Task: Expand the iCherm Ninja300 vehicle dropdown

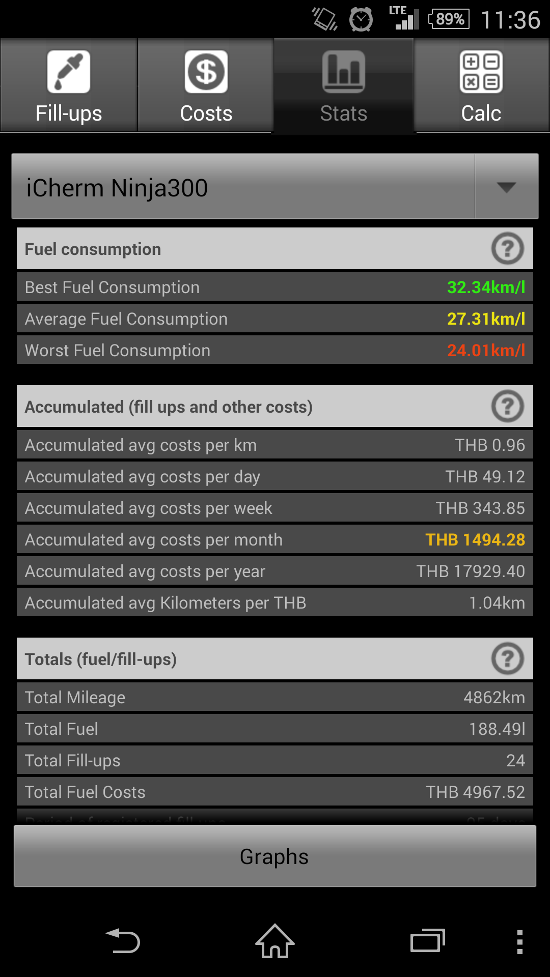Action: click(x=275, y=187)
